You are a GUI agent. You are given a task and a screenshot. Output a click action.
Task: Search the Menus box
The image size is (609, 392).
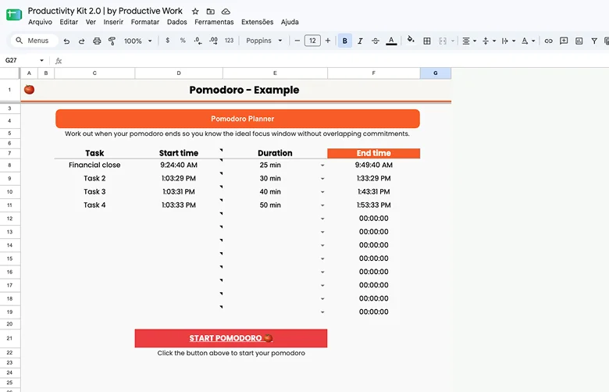(x=34, y=41)
